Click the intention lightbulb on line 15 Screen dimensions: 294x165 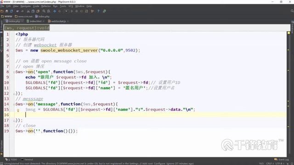pyautogui.click(x=18, y=110)
